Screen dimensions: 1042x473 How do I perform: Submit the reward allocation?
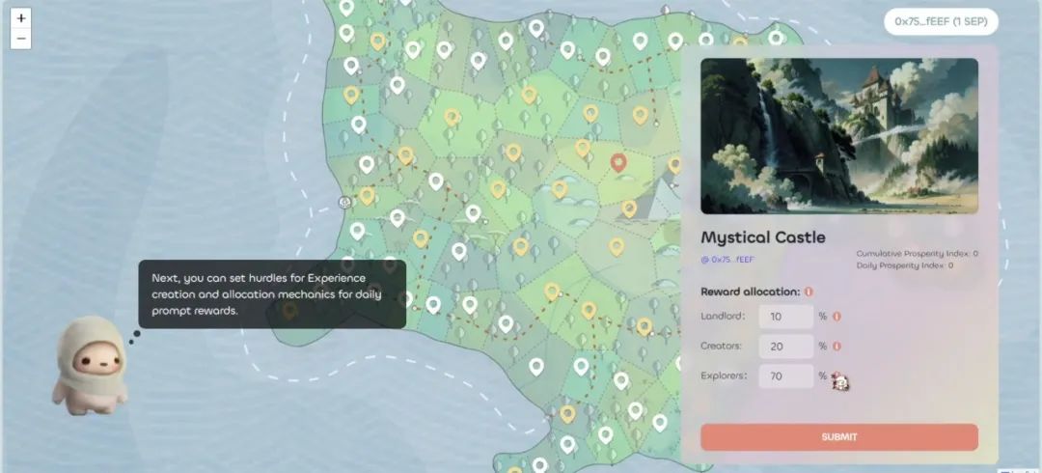point(838,436)
